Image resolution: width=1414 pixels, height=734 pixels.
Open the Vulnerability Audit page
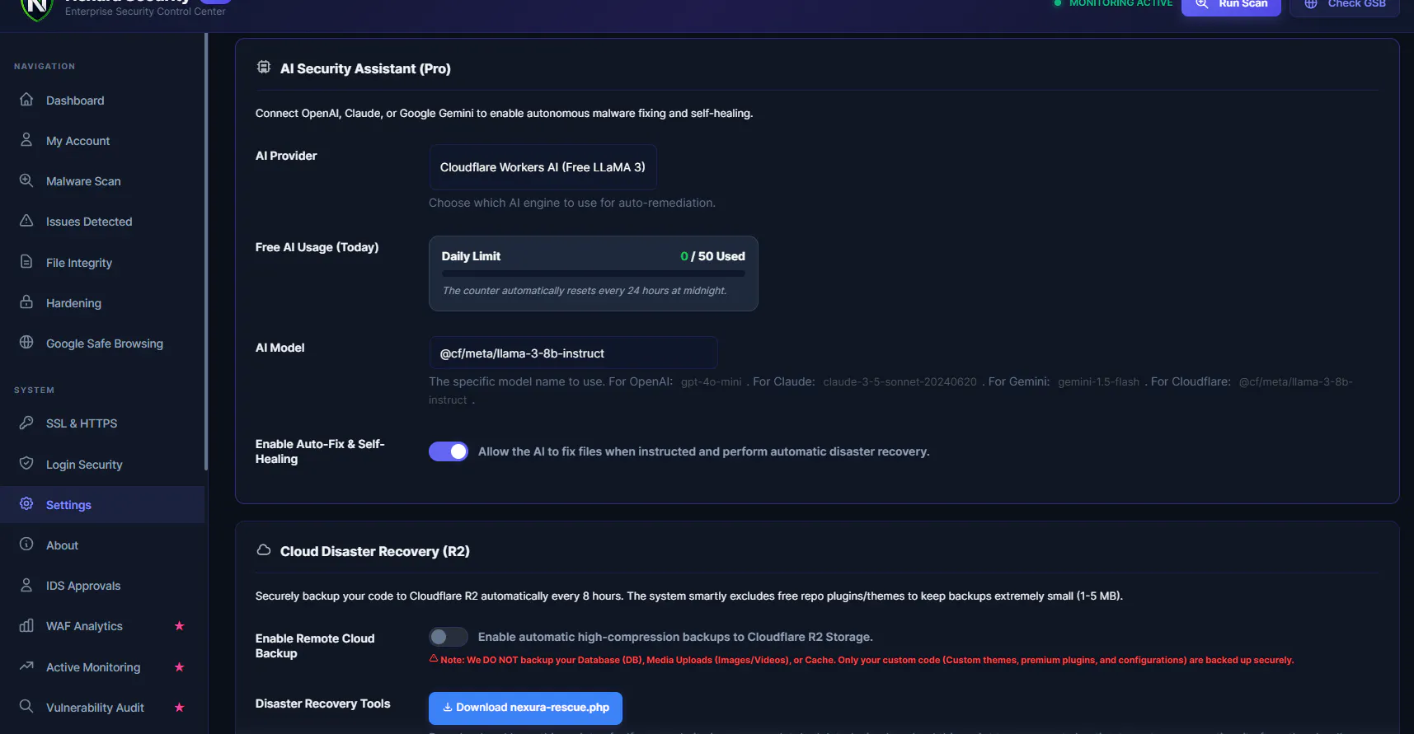point(102,708)
